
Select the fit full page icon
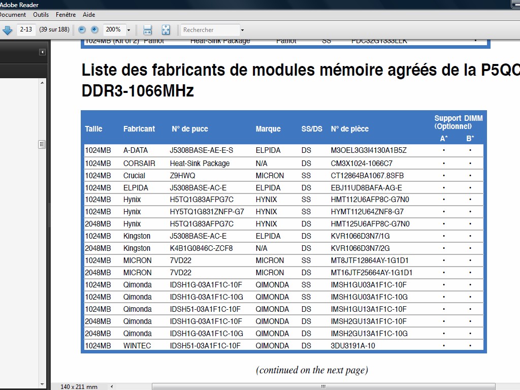tap(166, 30)
